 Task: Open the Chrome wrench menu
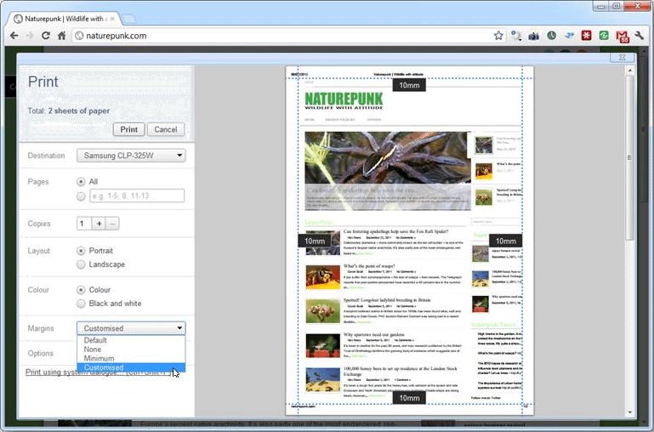coord(640,36)
